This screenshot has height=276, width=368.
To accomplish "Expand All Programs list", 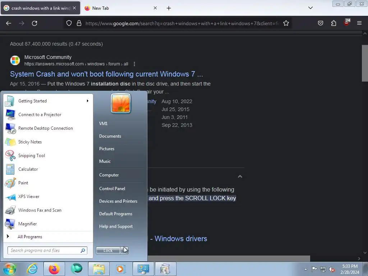I will (48, 237).
